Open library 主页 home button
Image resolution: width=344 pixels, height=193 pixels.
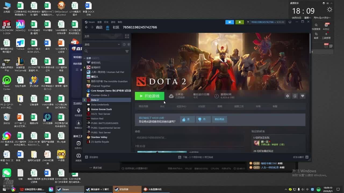pyautogui.click(x=103, y=36)
